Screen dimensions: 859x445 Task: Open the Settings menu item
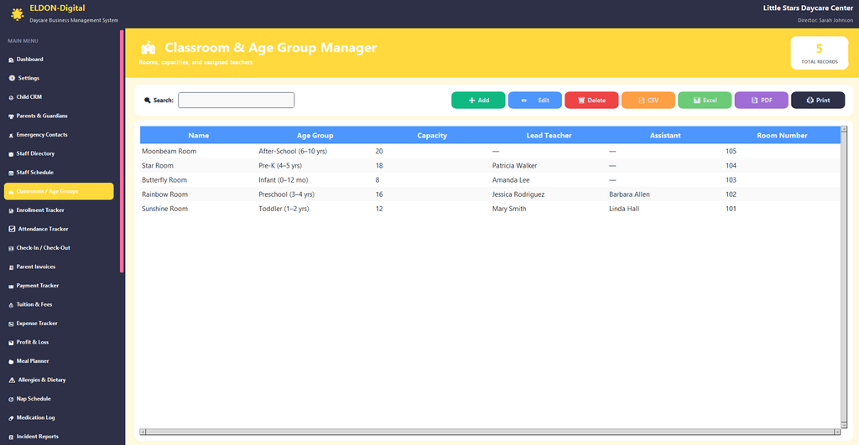coord(59,78)
